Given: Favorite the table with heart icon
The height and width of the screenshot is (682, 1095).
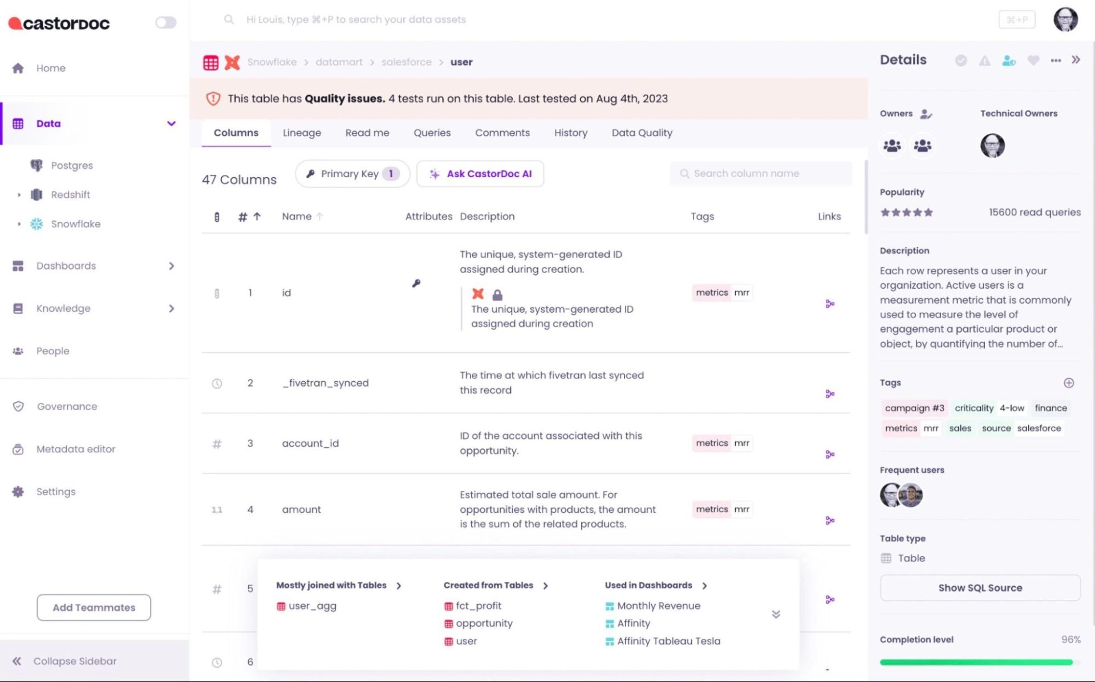Looking at the screenshot, I should (x=1033, y=60).
